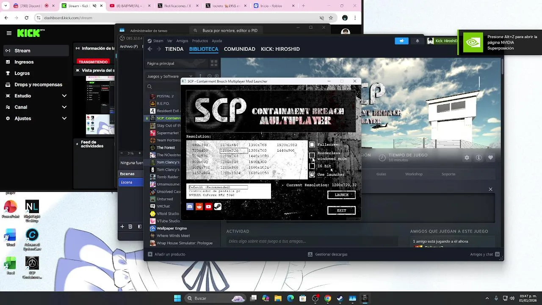The height and width of the screenshot is (305, 542).
Task: Remove scene with OBS trash icon
Action: coord(130,227)
